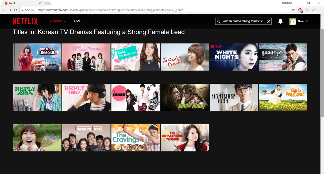Open Boys Over Flowers title

(86, 57)
